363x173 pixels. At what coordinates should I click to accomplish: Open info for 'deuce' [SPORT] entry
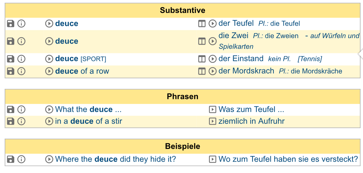(x=21, y=59)
